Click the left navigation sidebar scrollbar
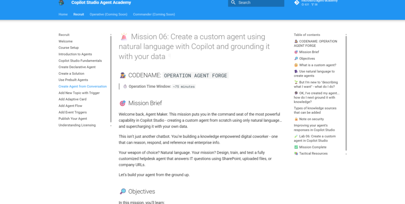This screenshot has width=405, height=204. 111,79
